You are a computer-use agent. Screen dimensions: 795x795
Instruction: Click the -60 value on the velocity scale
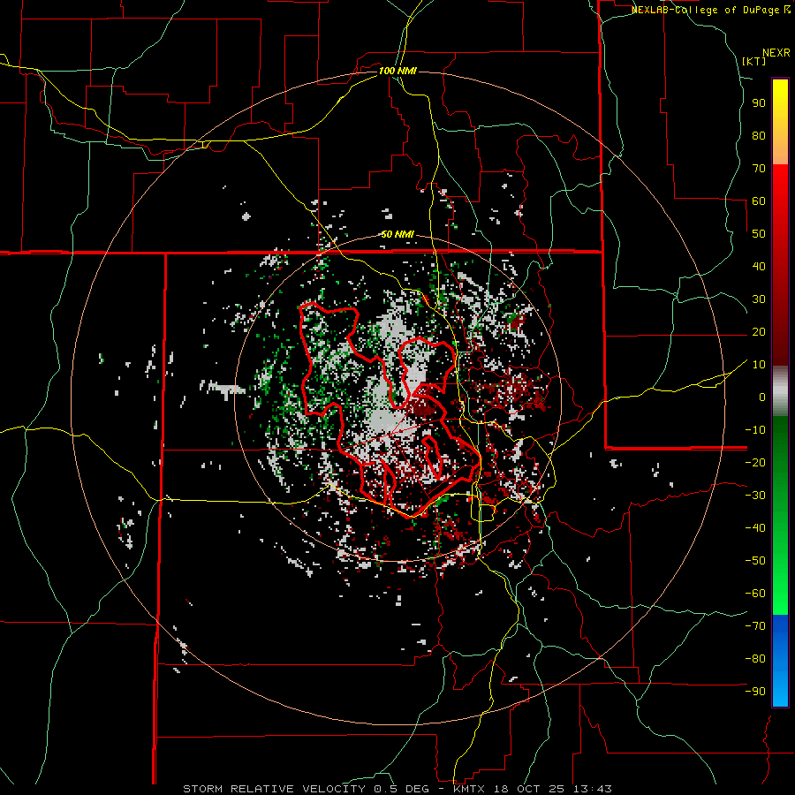click(x=755, y=594)
